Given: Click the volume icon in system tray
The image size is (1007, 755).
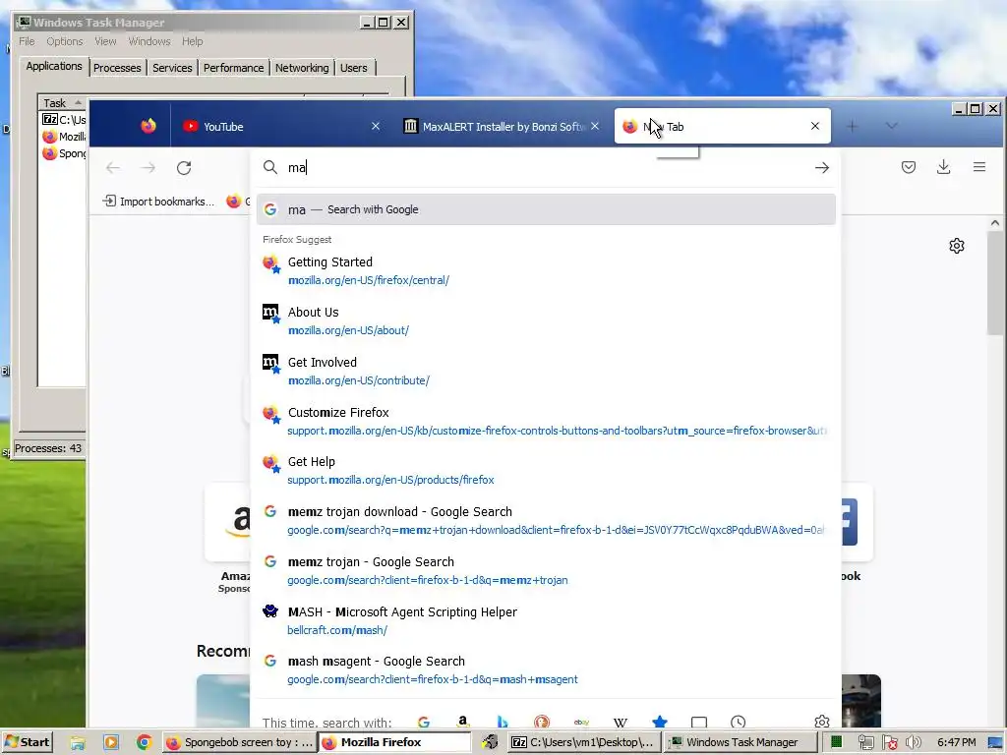Looking at the screenshot, I should (x=914, y=743).
